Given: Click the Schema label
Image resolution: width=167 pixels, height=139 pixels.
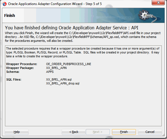Looking at the screenshot, I should tap(13, 72).
